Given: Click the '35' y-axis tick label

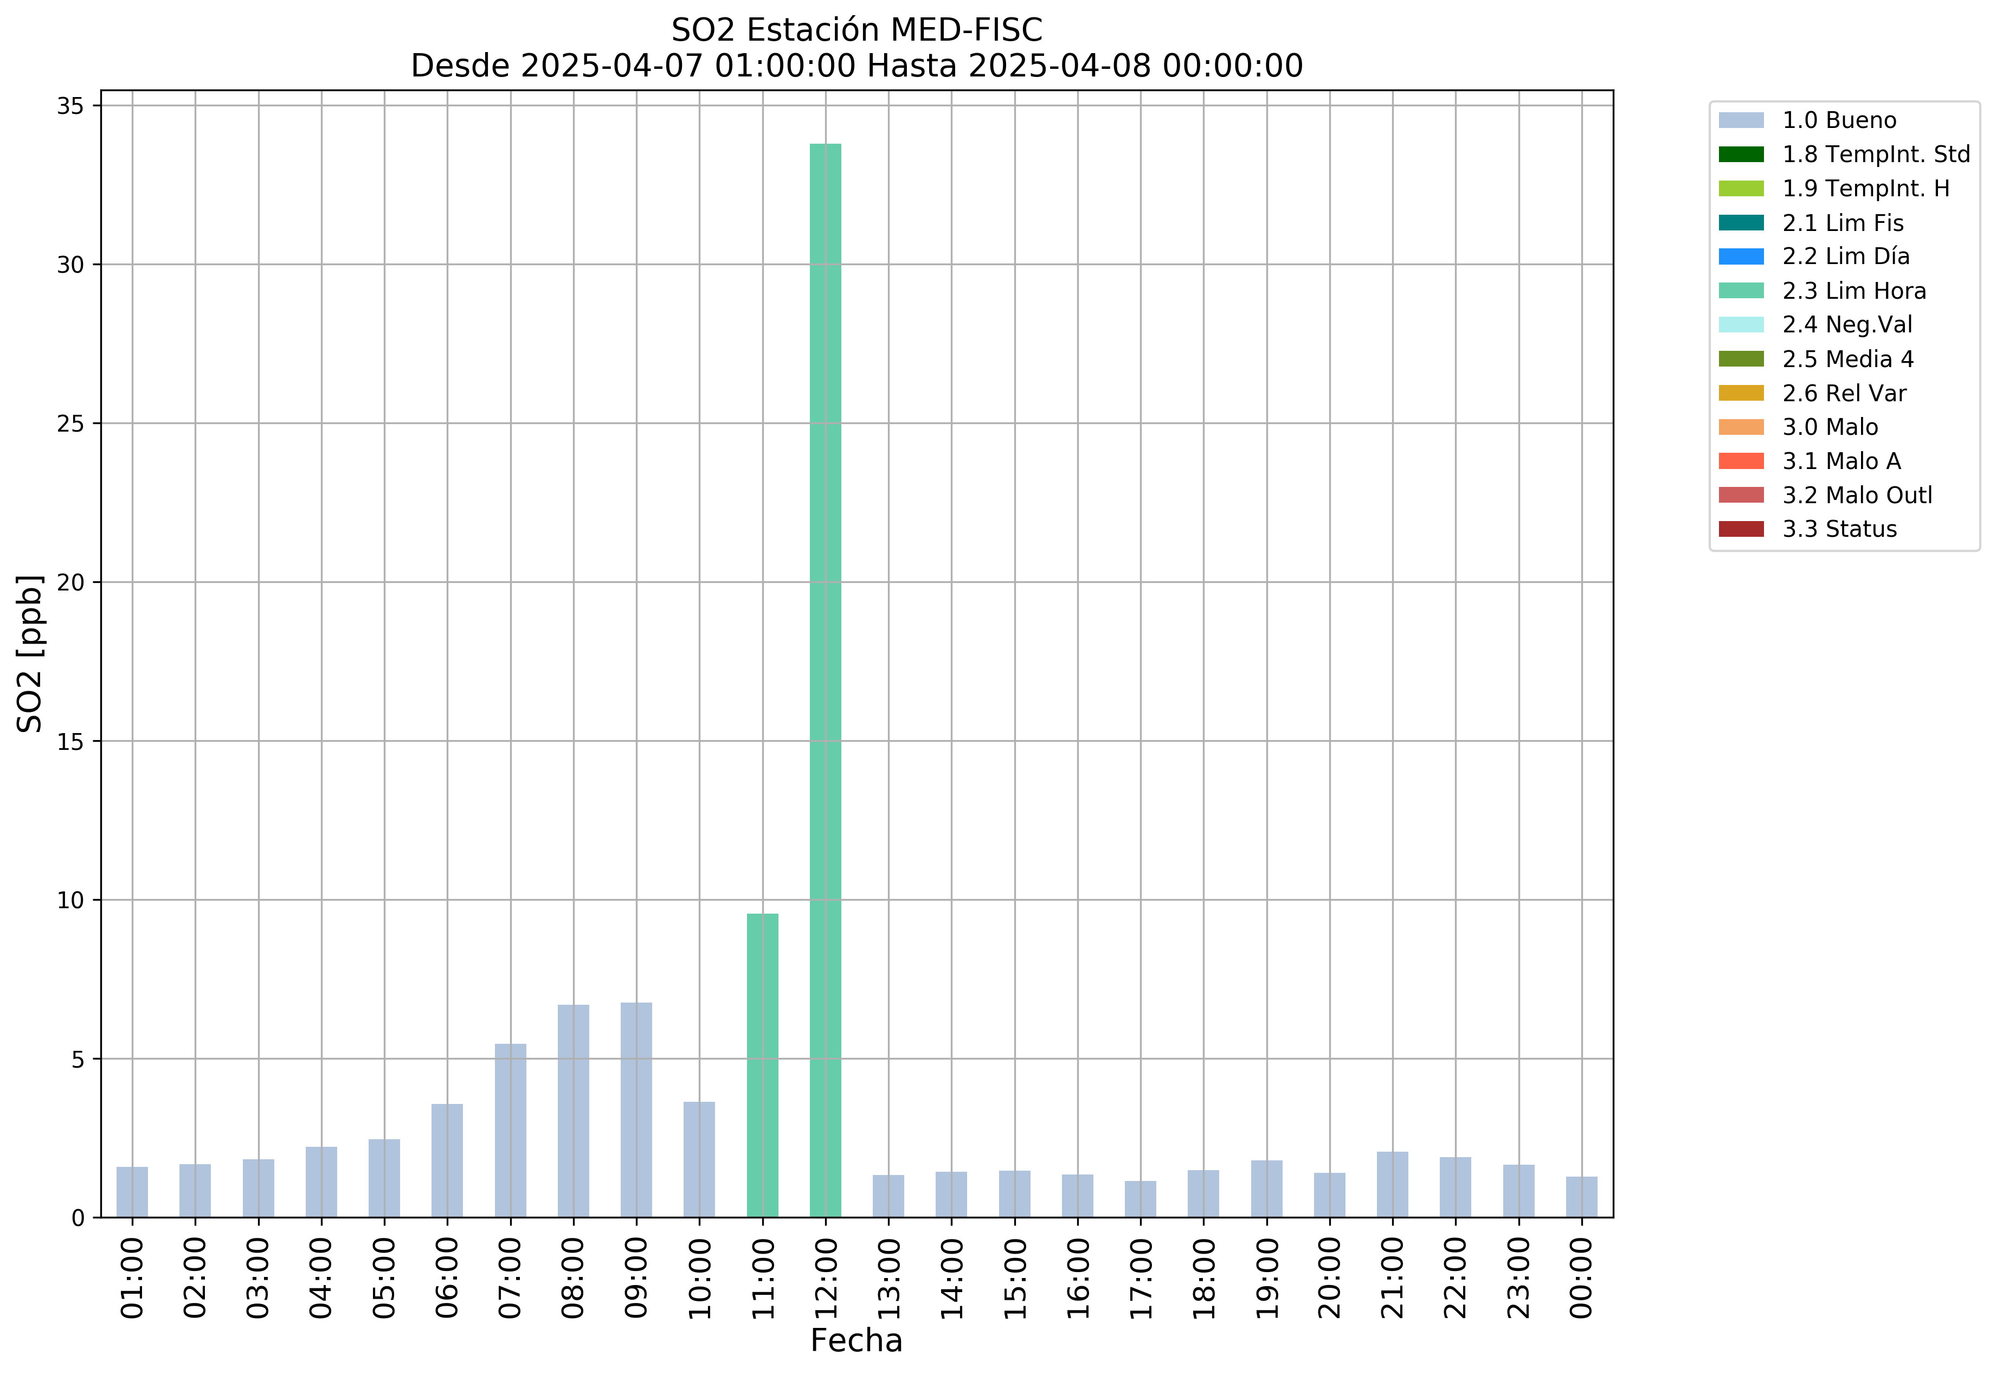Looking at the screenshot, I should click(70, 106).
